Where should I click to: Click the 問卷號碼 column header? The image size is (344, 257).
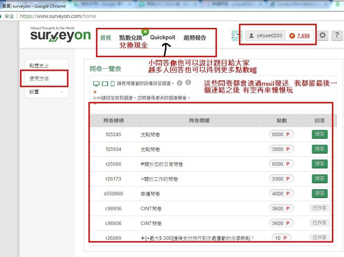click(x=114, y=120)
